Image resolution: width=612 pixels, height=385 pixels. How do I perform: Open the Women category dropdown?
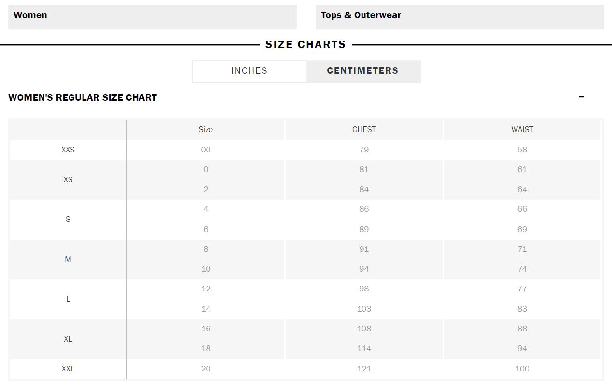tap(152, 17)
